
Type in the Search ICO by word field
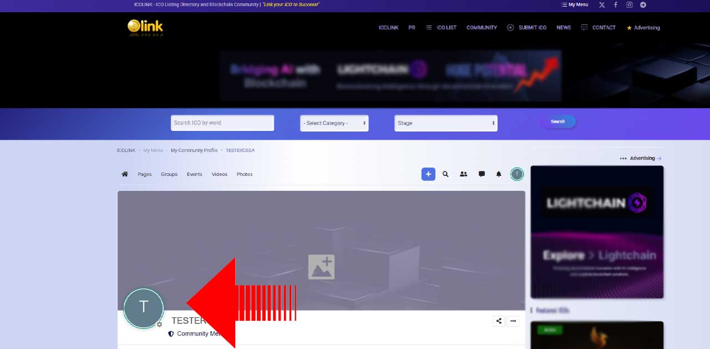pyautogui.click(x=222, y=123)
